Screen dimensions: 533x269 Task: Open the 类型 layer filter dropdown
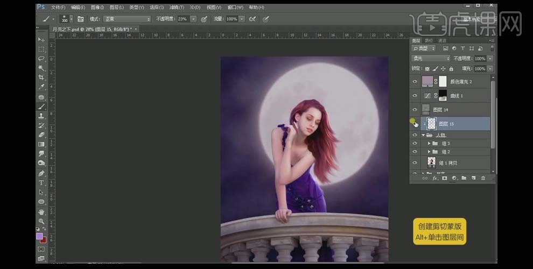[x=423, y=48]
